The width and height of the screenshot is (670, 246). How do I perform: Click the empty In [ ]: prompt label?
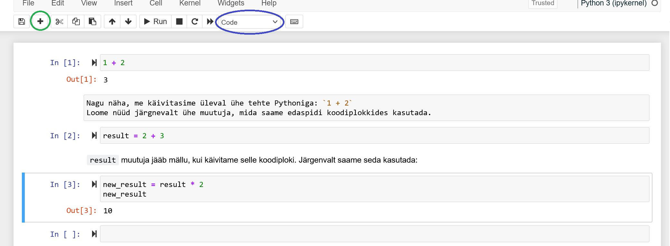[65, 234]
